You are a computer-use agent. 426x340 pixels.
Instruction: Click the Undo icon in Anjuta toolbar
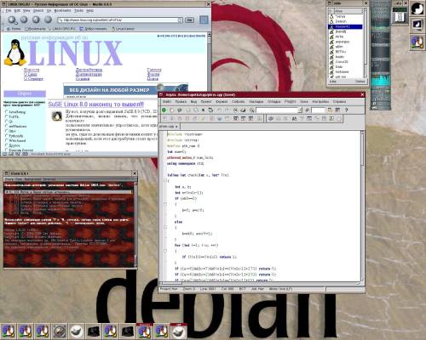point(219,110)
